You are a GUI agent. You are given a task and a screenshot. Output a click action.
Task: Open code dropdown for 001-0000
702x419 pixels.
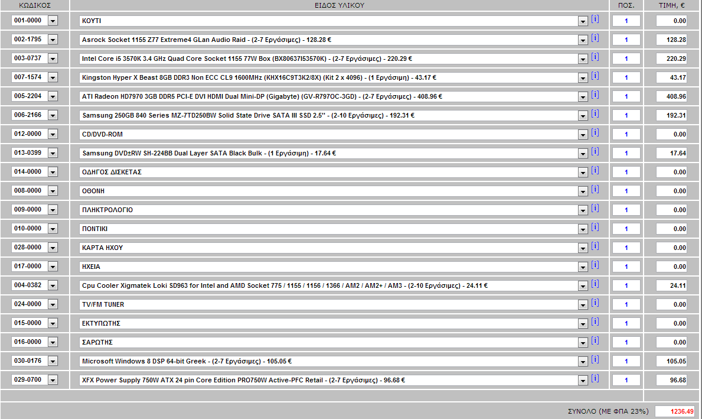point(53,21)
